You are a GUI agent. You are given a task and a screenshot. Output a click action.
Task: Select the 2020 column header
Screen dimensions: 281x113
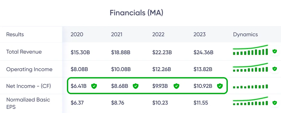click(77, 35)
